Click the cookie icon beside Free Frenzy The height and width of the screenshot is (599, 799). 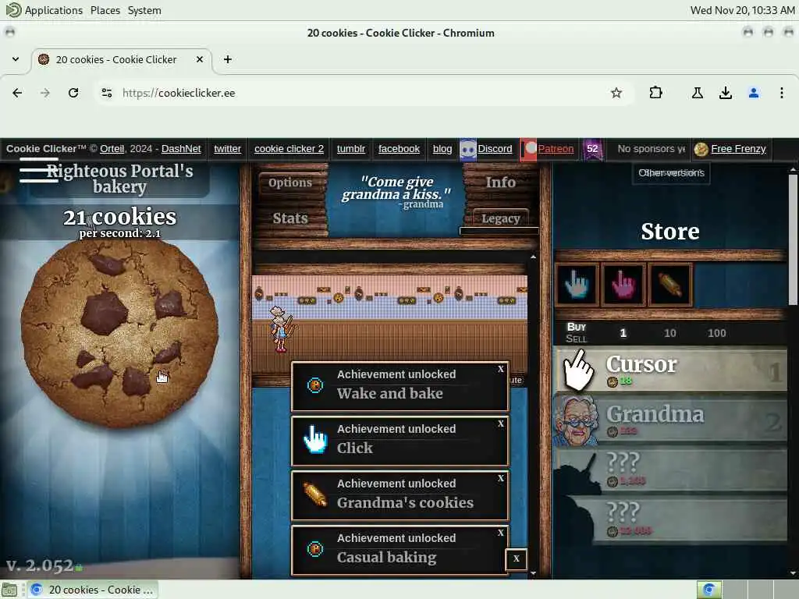(701, 149)
